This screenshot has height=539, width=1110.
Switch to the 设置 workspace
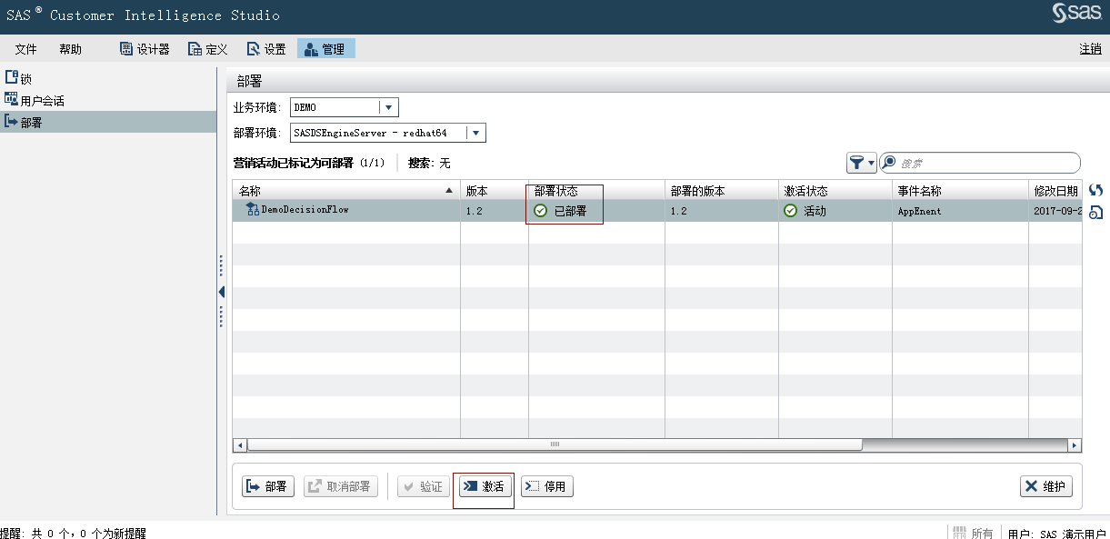(x=266, y=49)
